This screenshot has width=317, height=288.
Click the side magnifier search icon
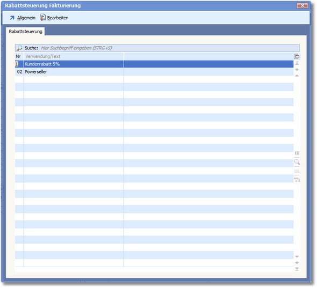pyautogui.click(x=297, y=162)
